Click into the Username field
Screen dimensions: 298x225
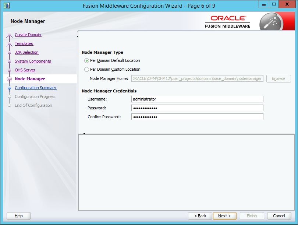[x=197, y=99]
